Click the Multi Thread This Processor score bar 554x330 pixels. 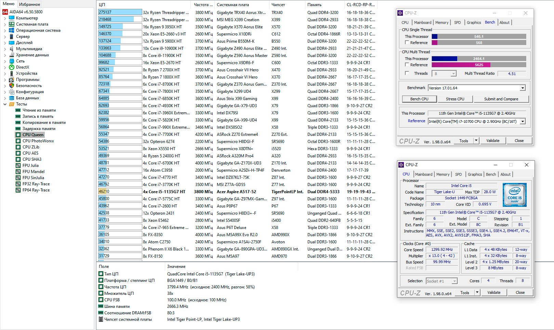[479, 59]
